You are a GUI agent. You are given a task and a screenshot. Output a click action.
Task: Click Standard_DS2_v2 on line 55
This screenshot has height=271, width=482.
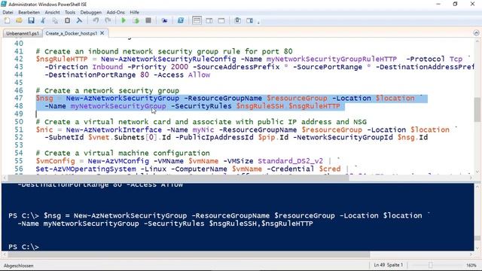coord(291,161)
